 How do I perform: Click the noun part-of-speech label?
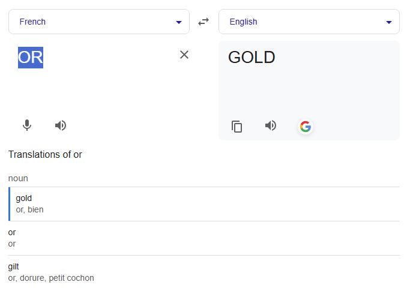18,178
